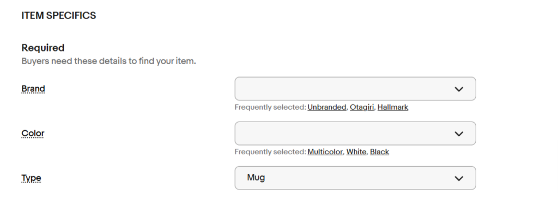Click the Required subsection heading
The height and width of the screenshot is (208, 558).
(x=43, y=48)
